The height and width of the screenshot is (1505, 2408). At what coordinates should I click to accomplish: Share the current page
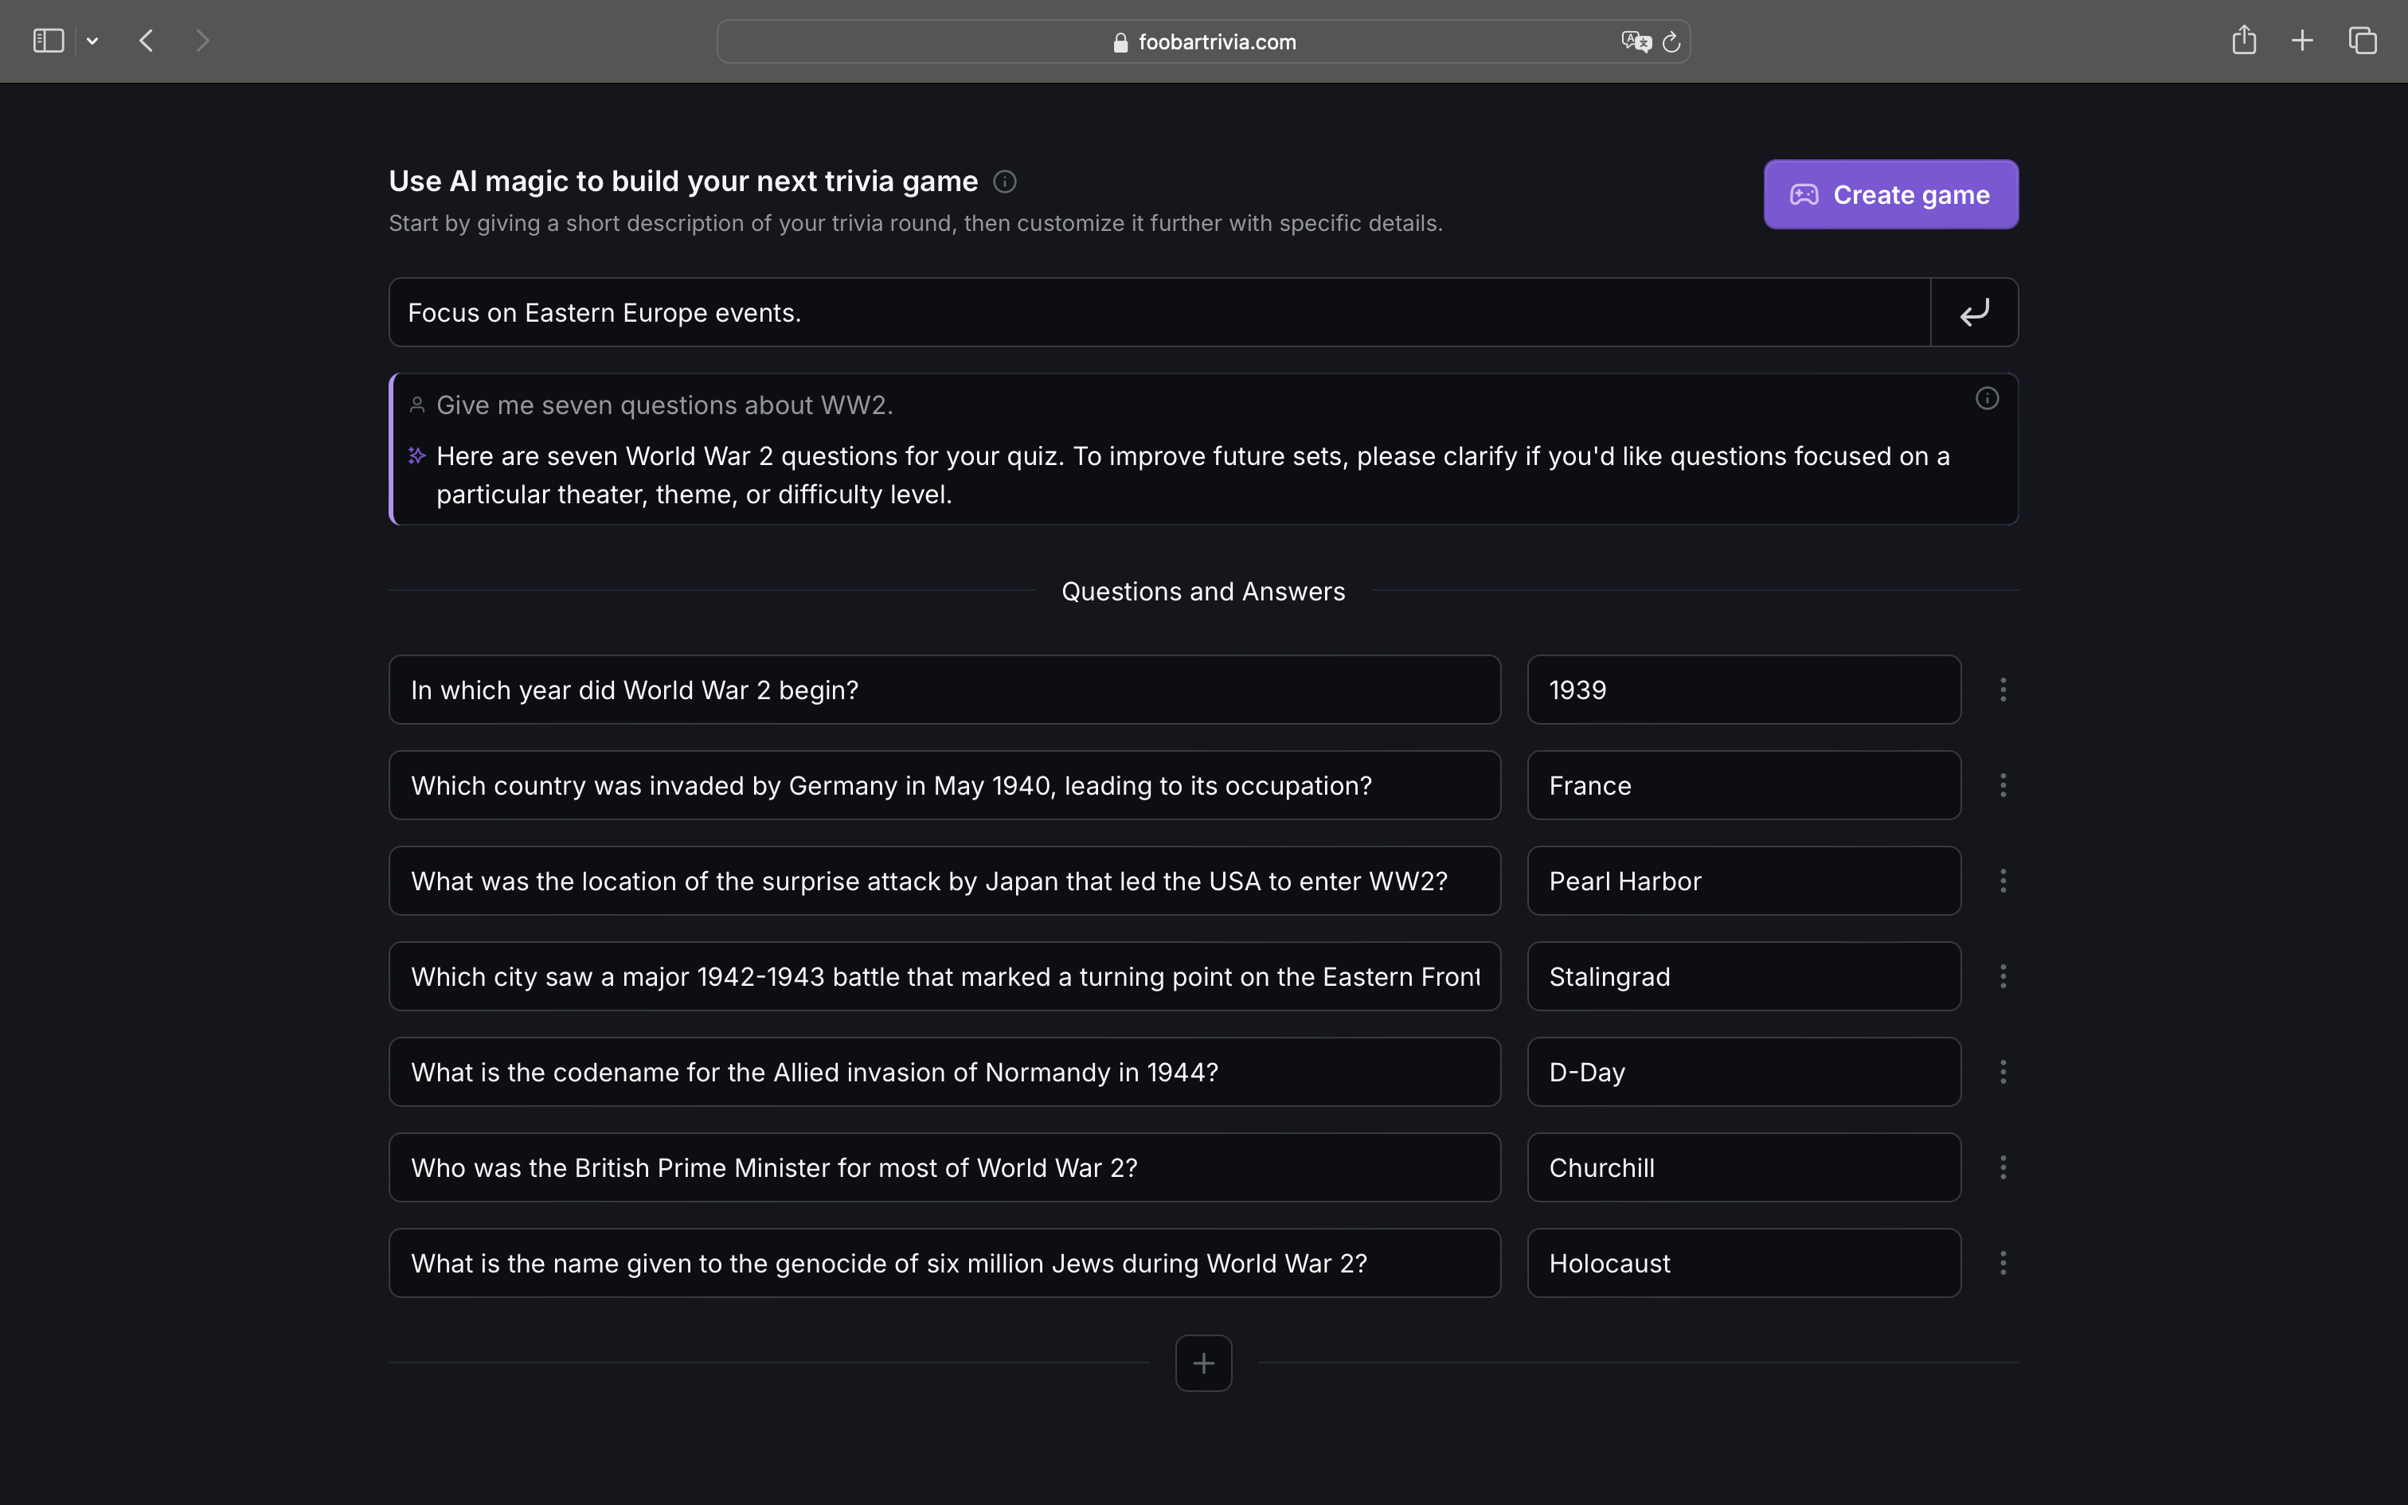(x=2244, y=40)
